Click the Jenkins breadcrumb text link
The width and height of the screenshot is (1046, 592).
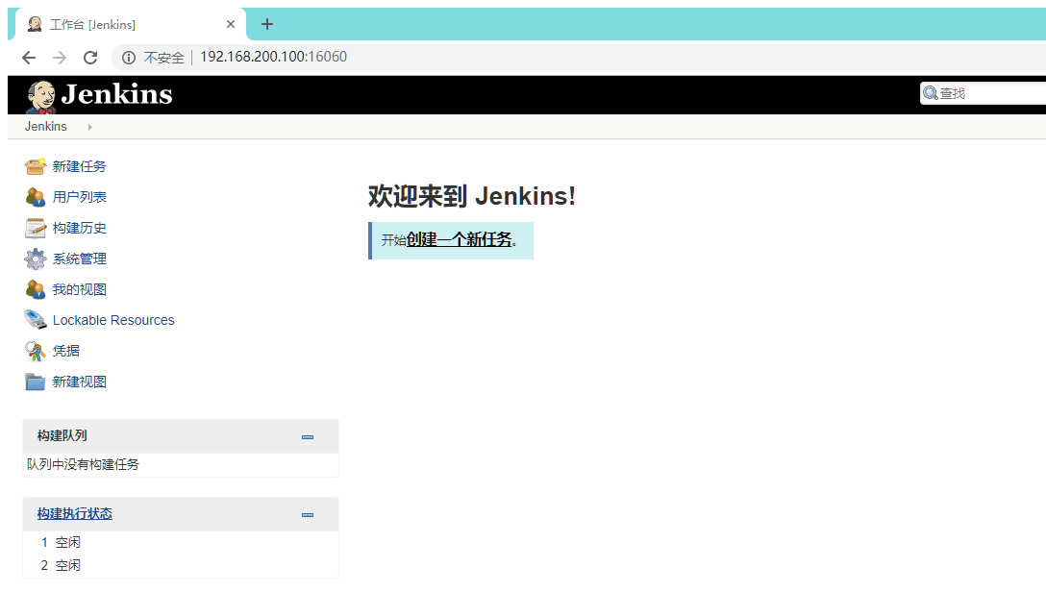pyautogui.click(x=46, y=127)
